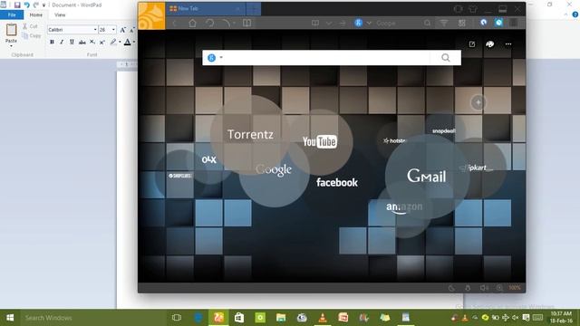Open the Windows Start menu
Image resolution: width=580 pixels, height=326 pixels.
pyautogui.click(x=10, y=318)
